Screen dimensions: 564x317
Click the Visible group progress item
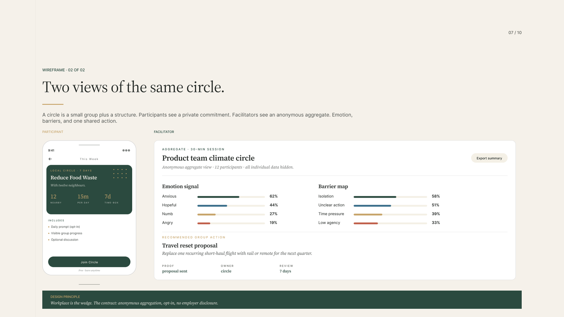point(65,233)
